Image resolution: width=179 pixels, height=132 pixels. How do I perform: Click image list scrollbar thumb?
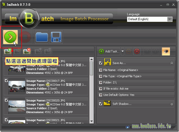click(91, 68)
